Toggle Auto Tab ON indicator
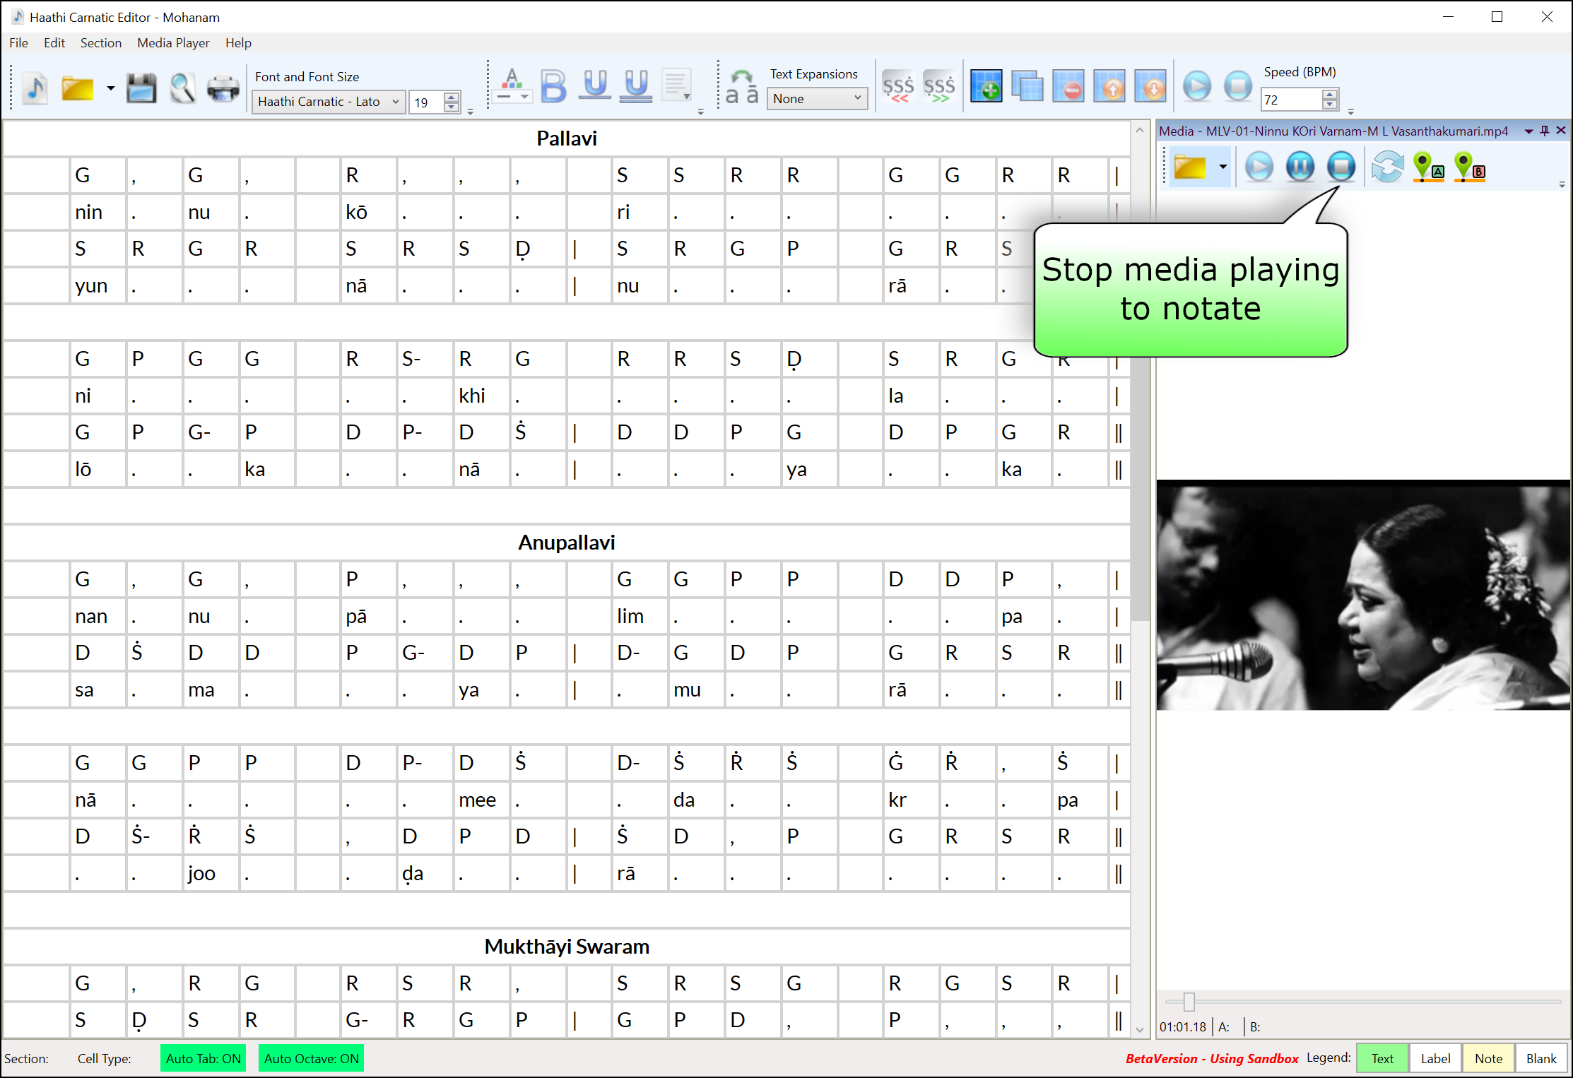This screenshot has height=1078, width=1573. click(x=203, y=1058)
